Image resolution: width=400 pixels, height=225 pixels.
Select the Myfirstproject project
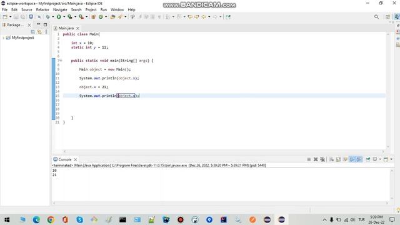(x=22, y=37)
